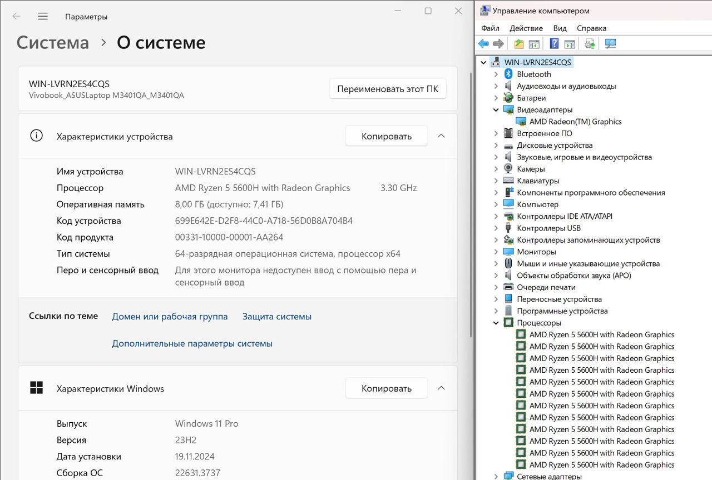Click the Контроллеры USB plug icon
Viewport: 712px width, 480px height.
tap(508, 228)
